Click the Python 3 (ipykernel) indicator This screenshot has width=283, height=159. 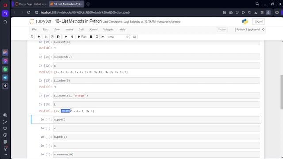click(x=250, y=30)
